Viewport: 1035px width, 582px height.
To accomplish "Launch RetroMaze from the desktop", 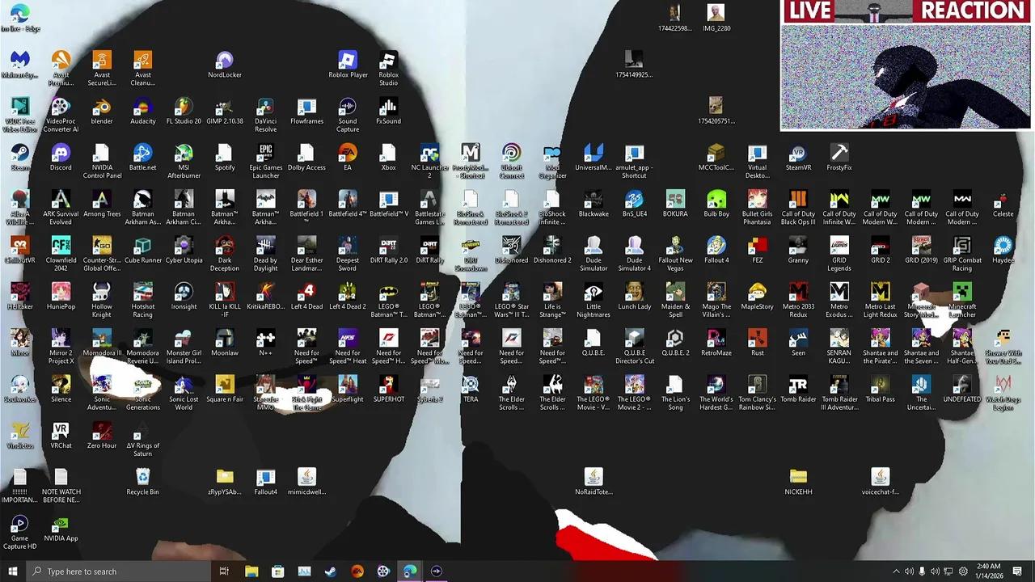I will coord(716,343).
